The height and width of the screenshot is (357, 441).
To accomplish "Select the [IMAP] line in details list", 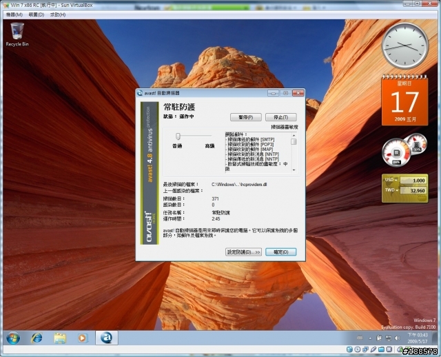I will click(x=249, y=149).
